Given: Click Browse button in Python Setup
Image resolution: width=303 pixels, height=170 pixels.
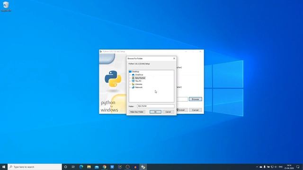Looking at the screenshot, I should (196, 99).
